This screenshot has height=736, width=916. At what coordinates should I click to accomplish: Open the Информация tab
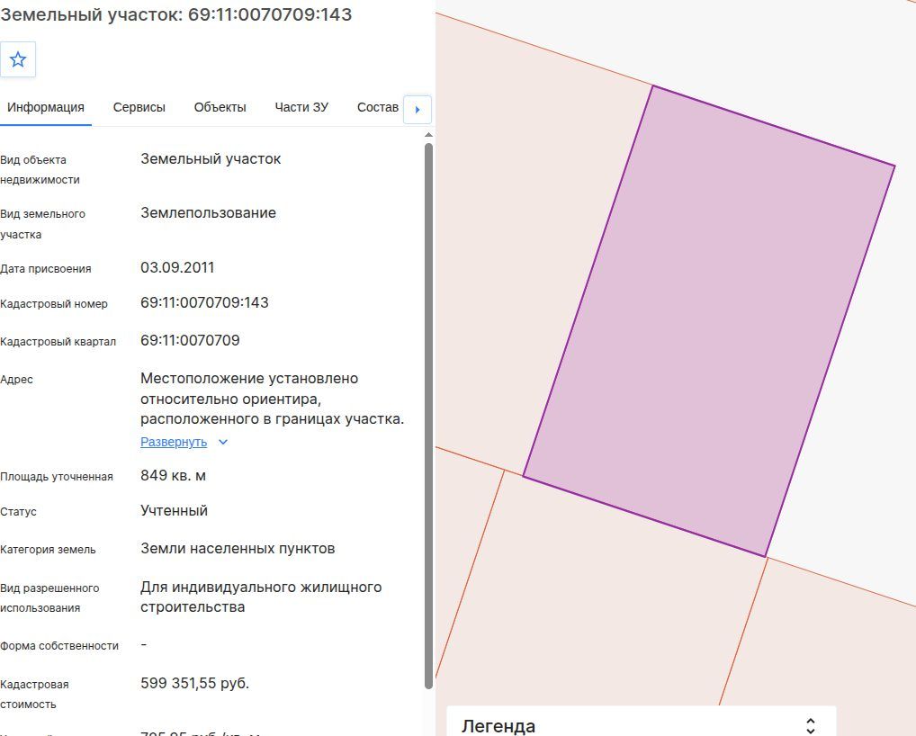coord(46,107)
